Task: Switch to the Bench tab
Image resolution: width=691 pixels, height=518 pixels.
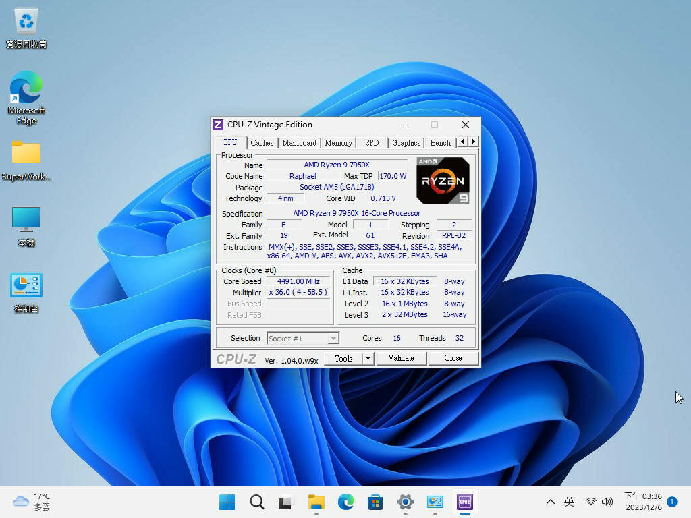Action: click(440, 142)
